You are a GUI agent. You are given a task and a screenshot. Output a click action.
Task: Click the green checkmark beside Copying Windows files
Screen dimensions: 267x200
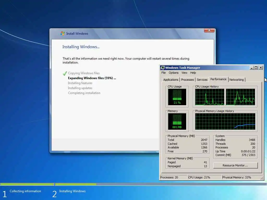click(65, 73)
